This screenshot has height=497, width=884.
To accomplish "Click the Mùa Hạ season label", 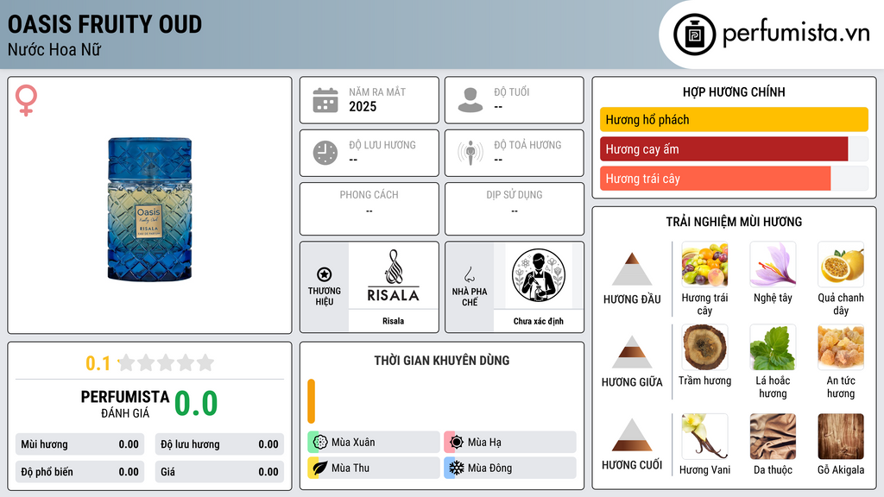I will tap(484, 443).
